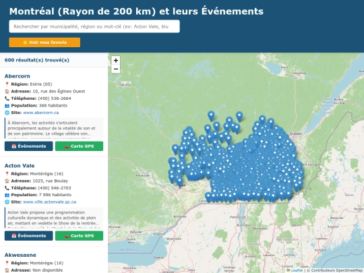Select the Acton Vale municipality title
Viewport: 364px width, 273px height.
pos(20,166)
